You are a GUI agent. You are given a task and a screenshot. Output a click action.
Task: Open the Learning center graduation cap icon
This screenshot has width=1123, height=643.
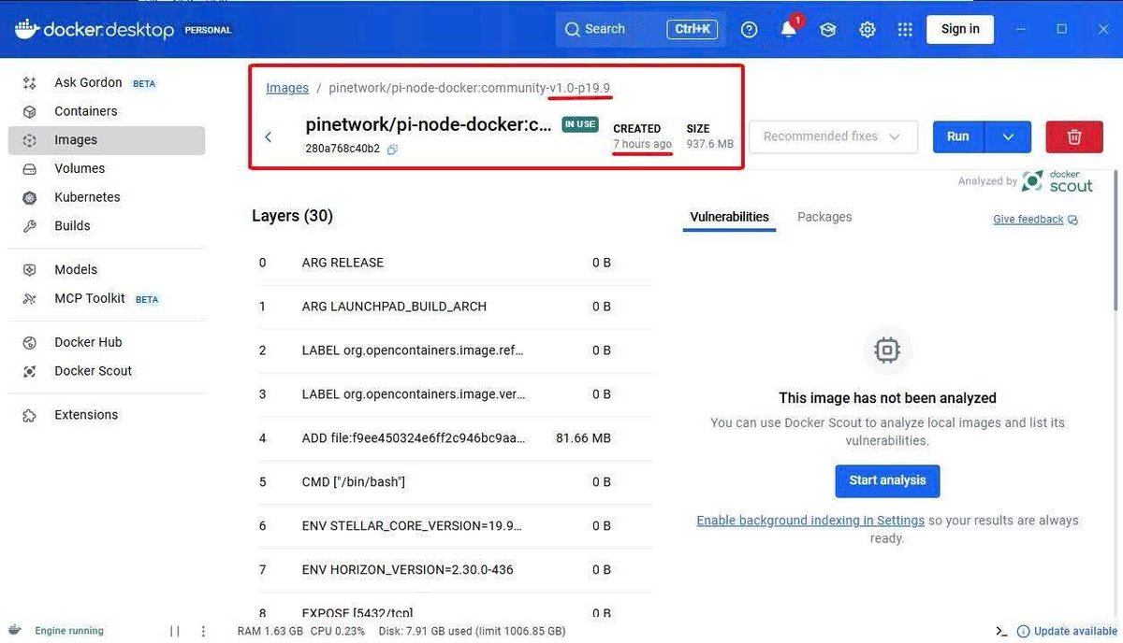[x=828, y=30]
